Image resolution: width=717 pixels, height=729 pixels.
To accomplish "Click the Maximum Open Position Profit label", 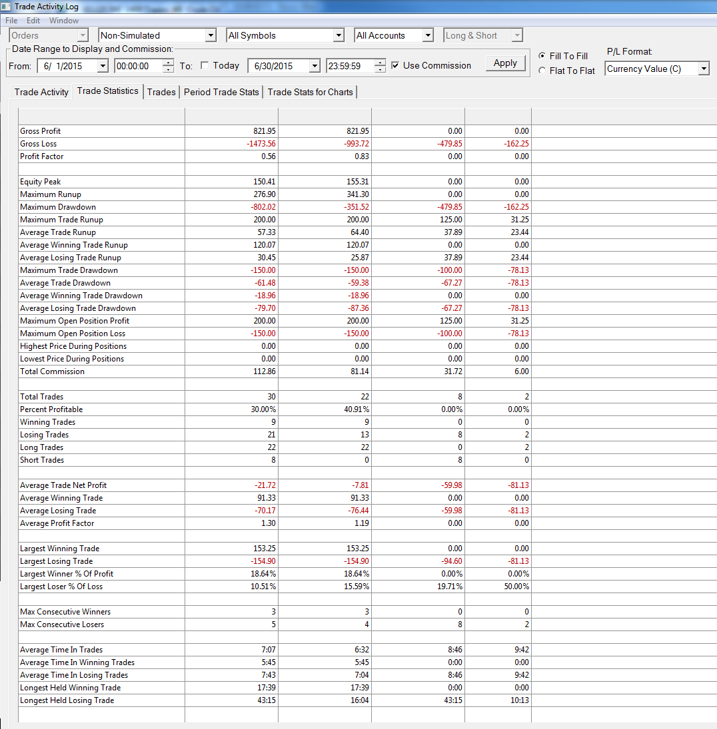I will pyautogui.click(x=75, y=321).
